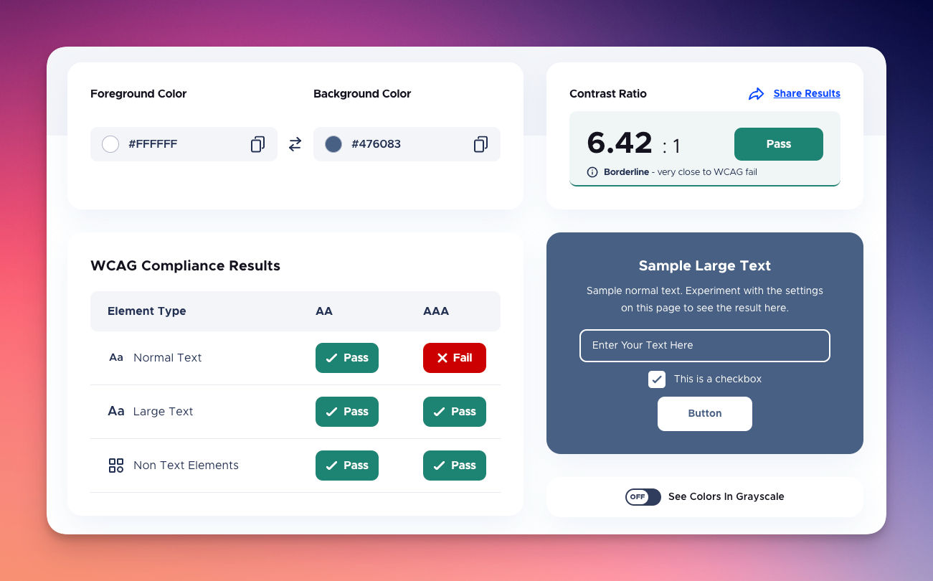Click the sample normal text paragraph
Image resolution: width=933 pixels, height=581 pixels.
click(705, 299)
